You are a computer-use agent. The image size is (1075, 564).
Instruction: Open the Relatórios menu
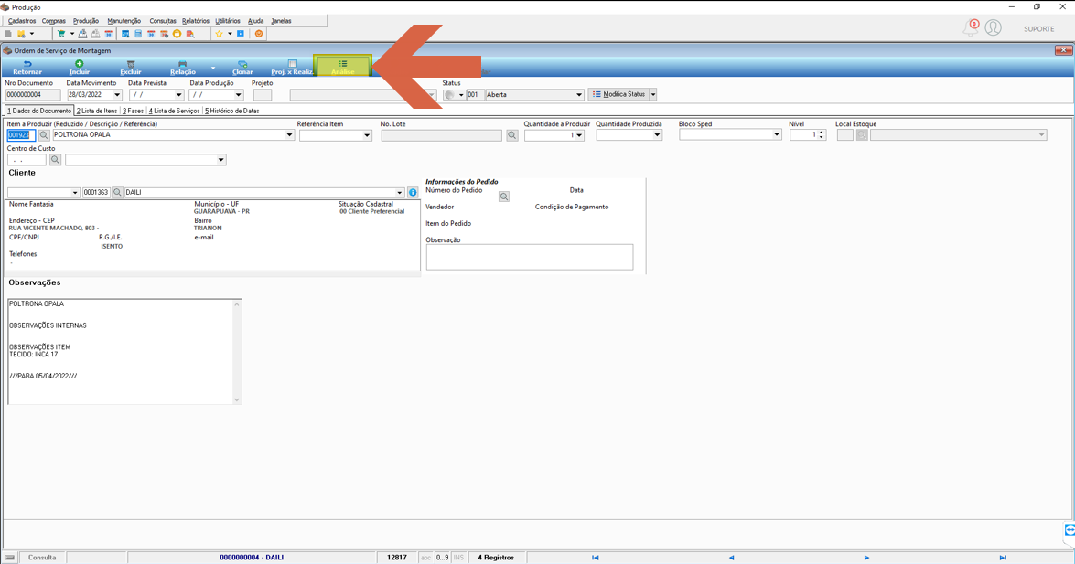click(196, 21)
